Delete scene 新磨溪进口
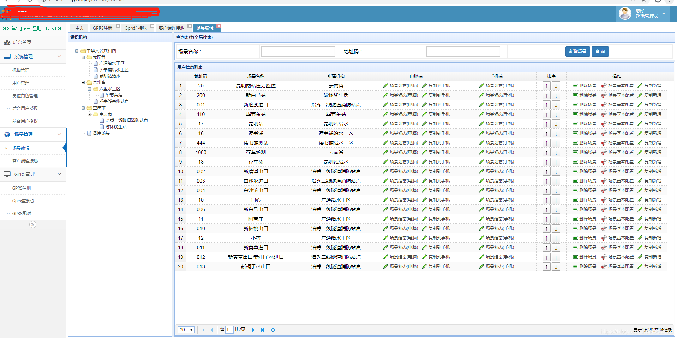 click(x=584, y=105)
